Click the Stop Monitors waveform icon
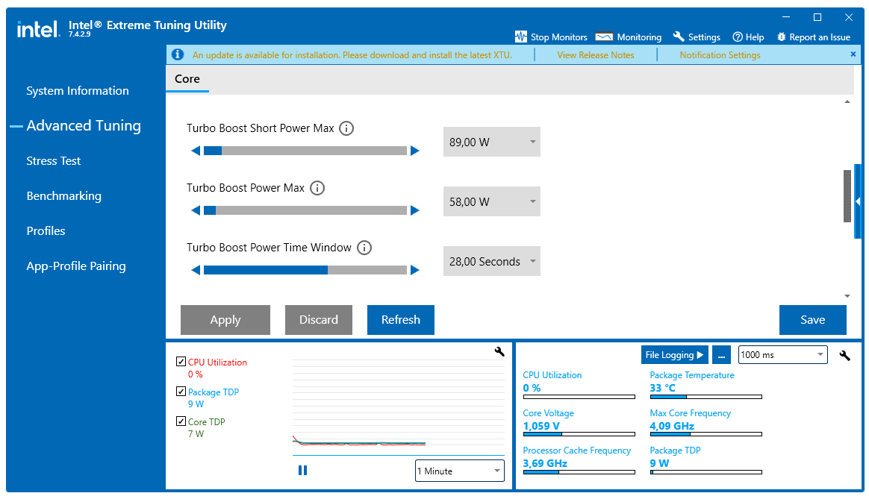Viewport: 869px width, 499px height. pos(520,37)
